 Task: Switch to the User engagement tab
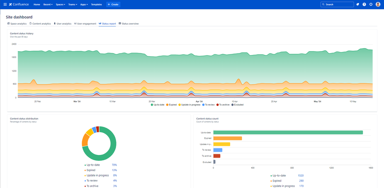point(85,23)
